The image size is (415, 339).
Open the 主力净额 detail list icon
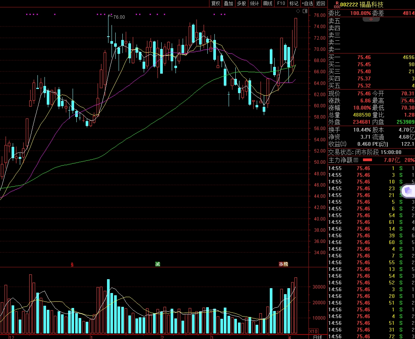(356, 160)
